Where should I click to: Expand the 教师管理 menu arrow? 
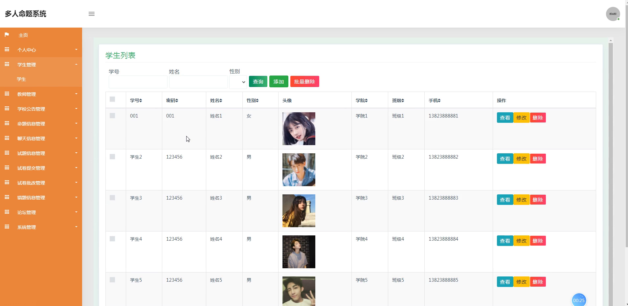tap(76, 94)
